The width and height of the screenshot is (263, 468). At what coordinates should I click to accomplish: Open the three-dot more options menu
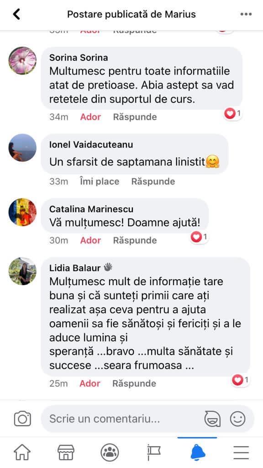click(x=246, y=14)
